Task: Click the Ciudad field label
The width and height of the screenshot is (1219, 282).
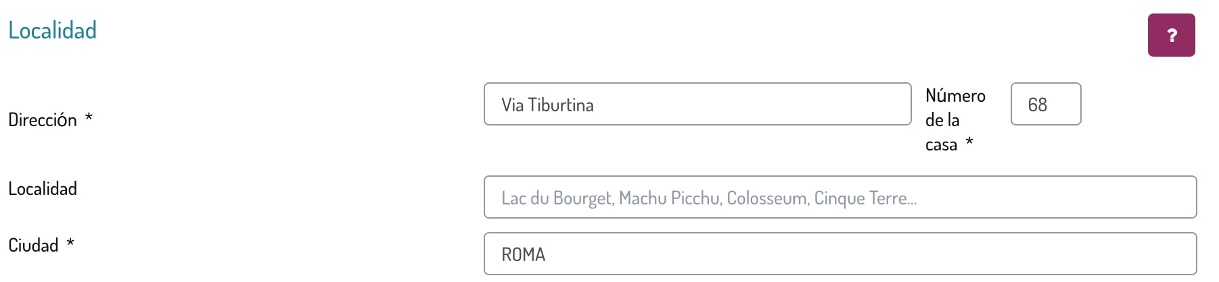Action: (33, 246)
